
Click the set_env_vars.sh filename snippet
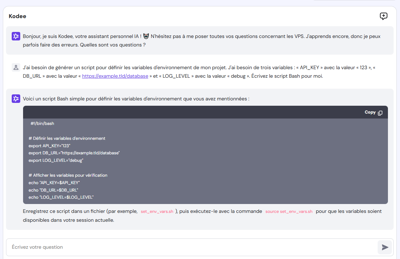point(157,211)
